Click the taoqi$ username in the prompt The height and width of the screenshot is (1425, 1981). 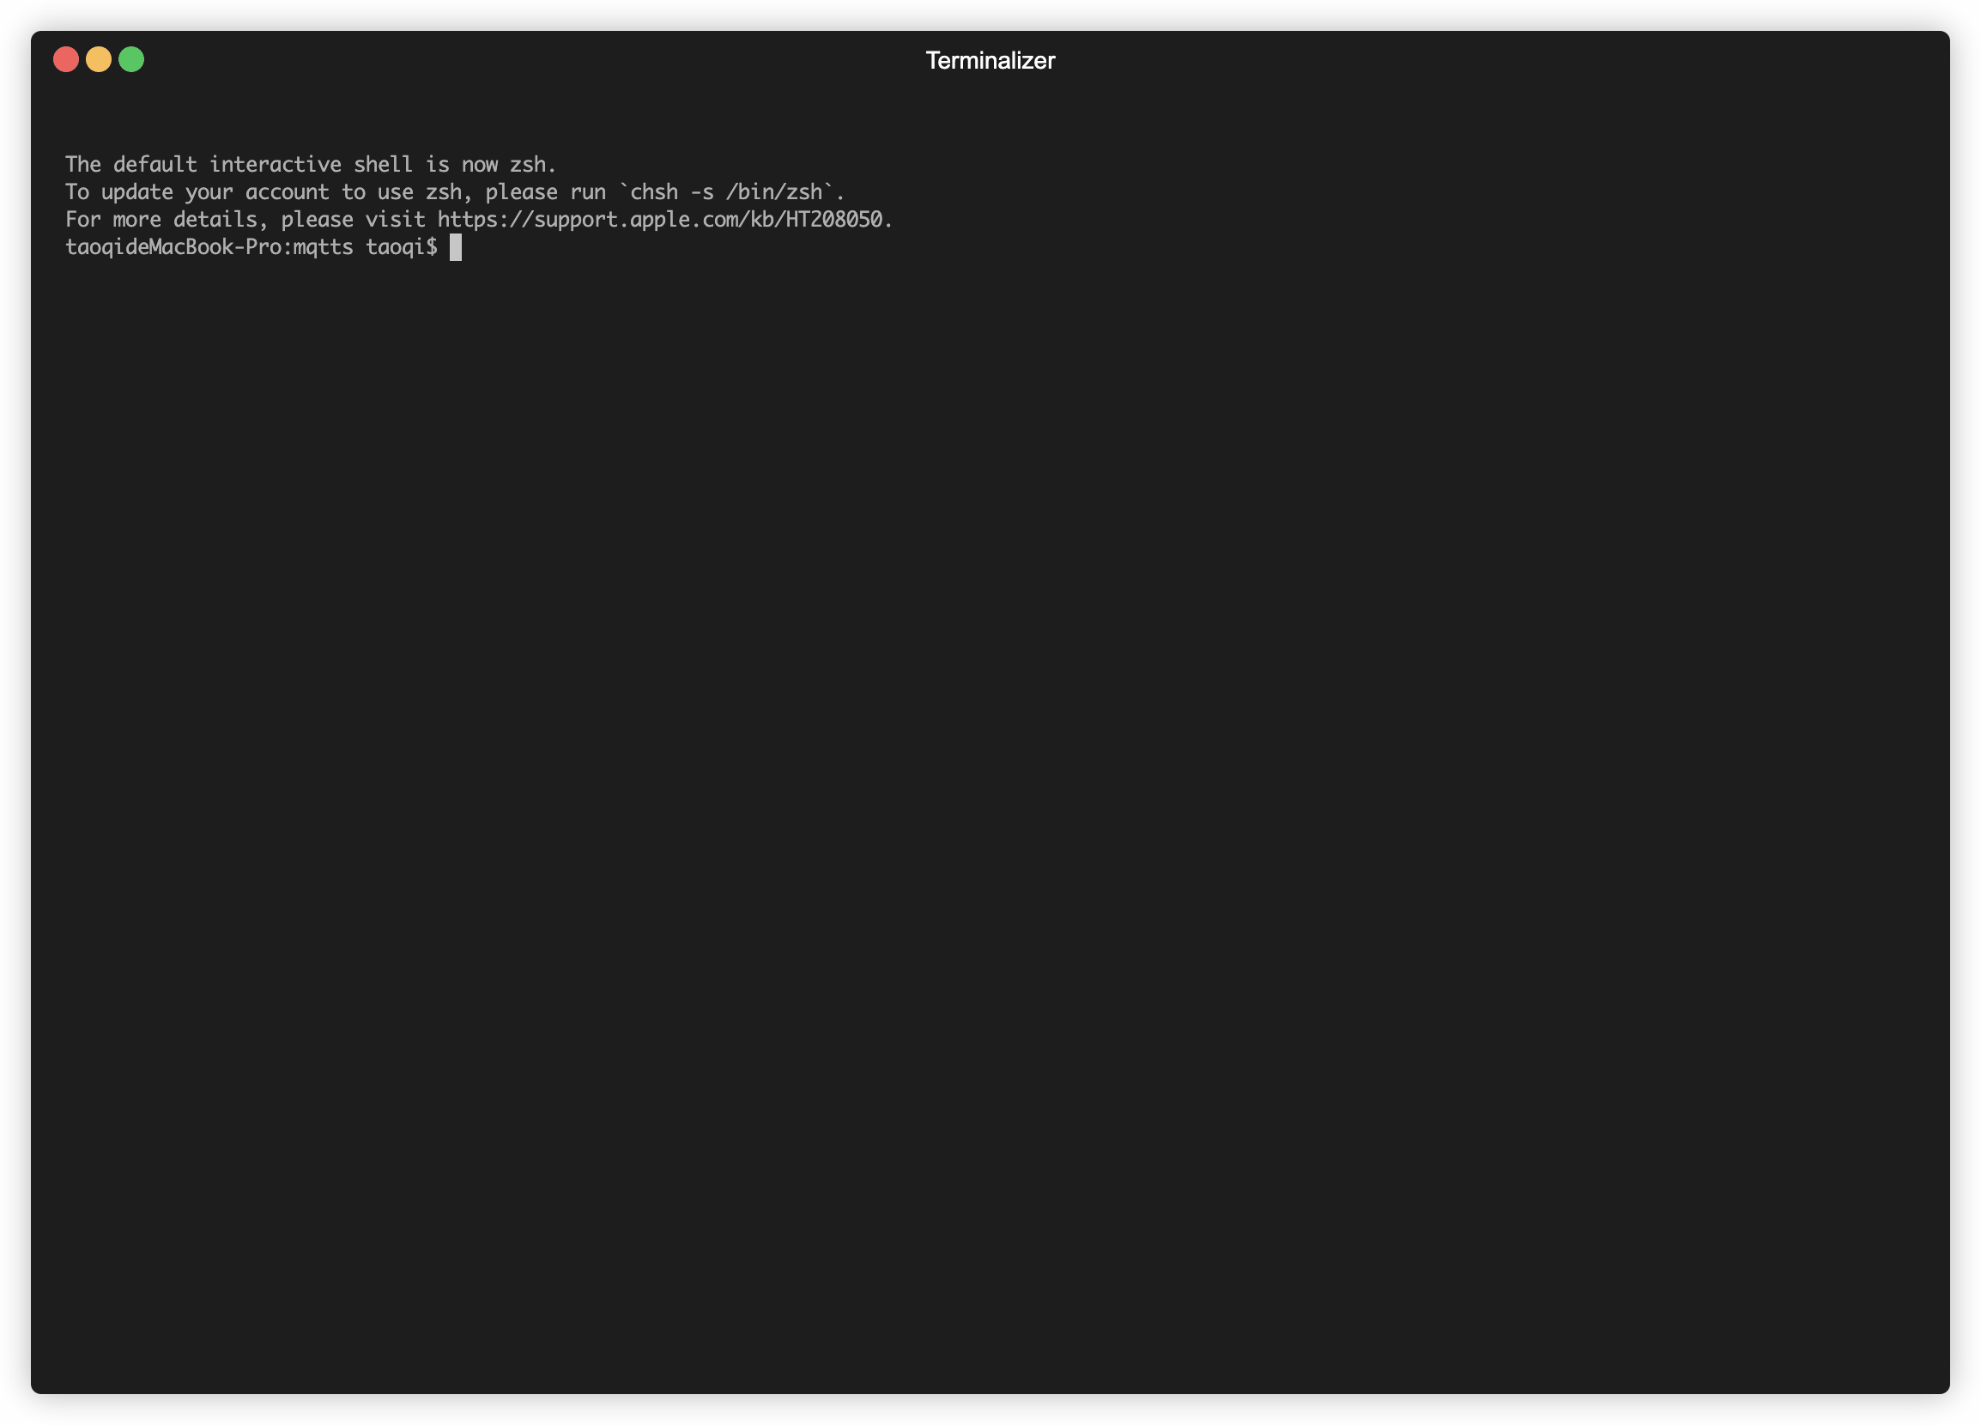click(x=402, y=247)
